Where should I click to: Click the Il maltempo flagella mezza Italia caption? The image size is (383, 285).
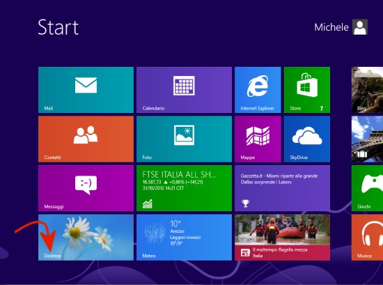(x=280, y=253)
